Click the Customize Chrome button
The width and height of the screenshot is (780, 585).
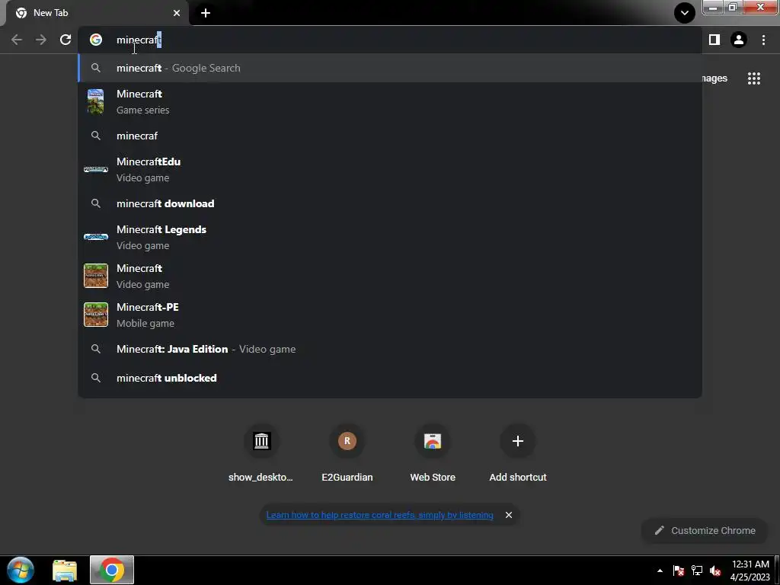click(705, 531)
